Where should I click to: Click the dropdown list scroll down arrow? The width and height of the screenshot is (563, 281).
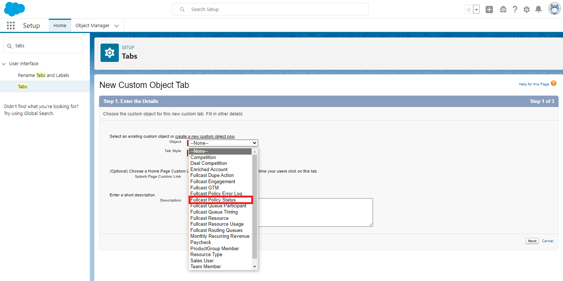click(255, 267)
